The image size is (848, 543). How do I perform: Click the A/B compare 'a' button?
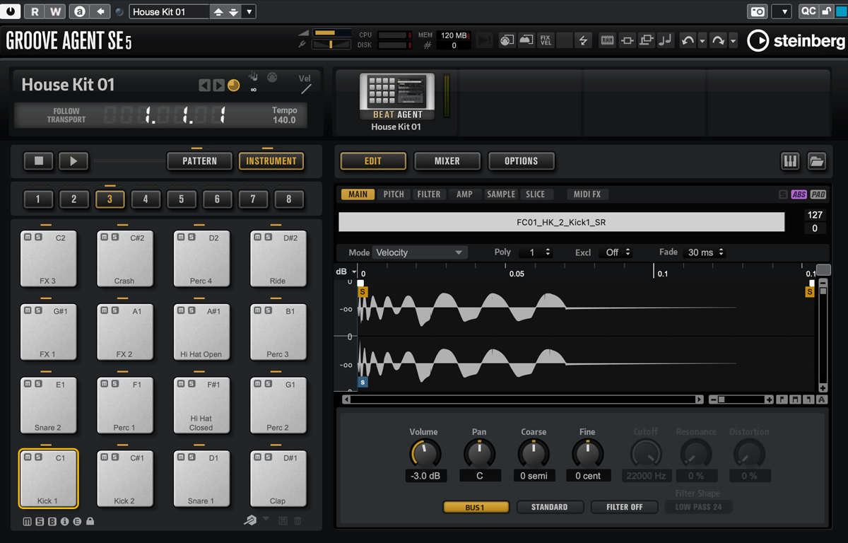(80, 11)
